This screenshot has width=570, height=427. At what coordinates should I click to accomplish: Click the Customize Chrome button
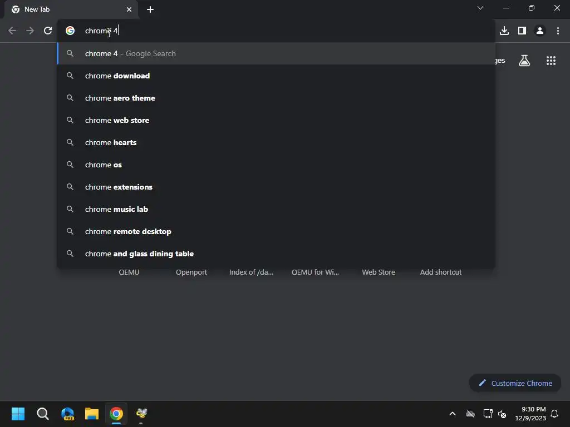tap(515, 383)
